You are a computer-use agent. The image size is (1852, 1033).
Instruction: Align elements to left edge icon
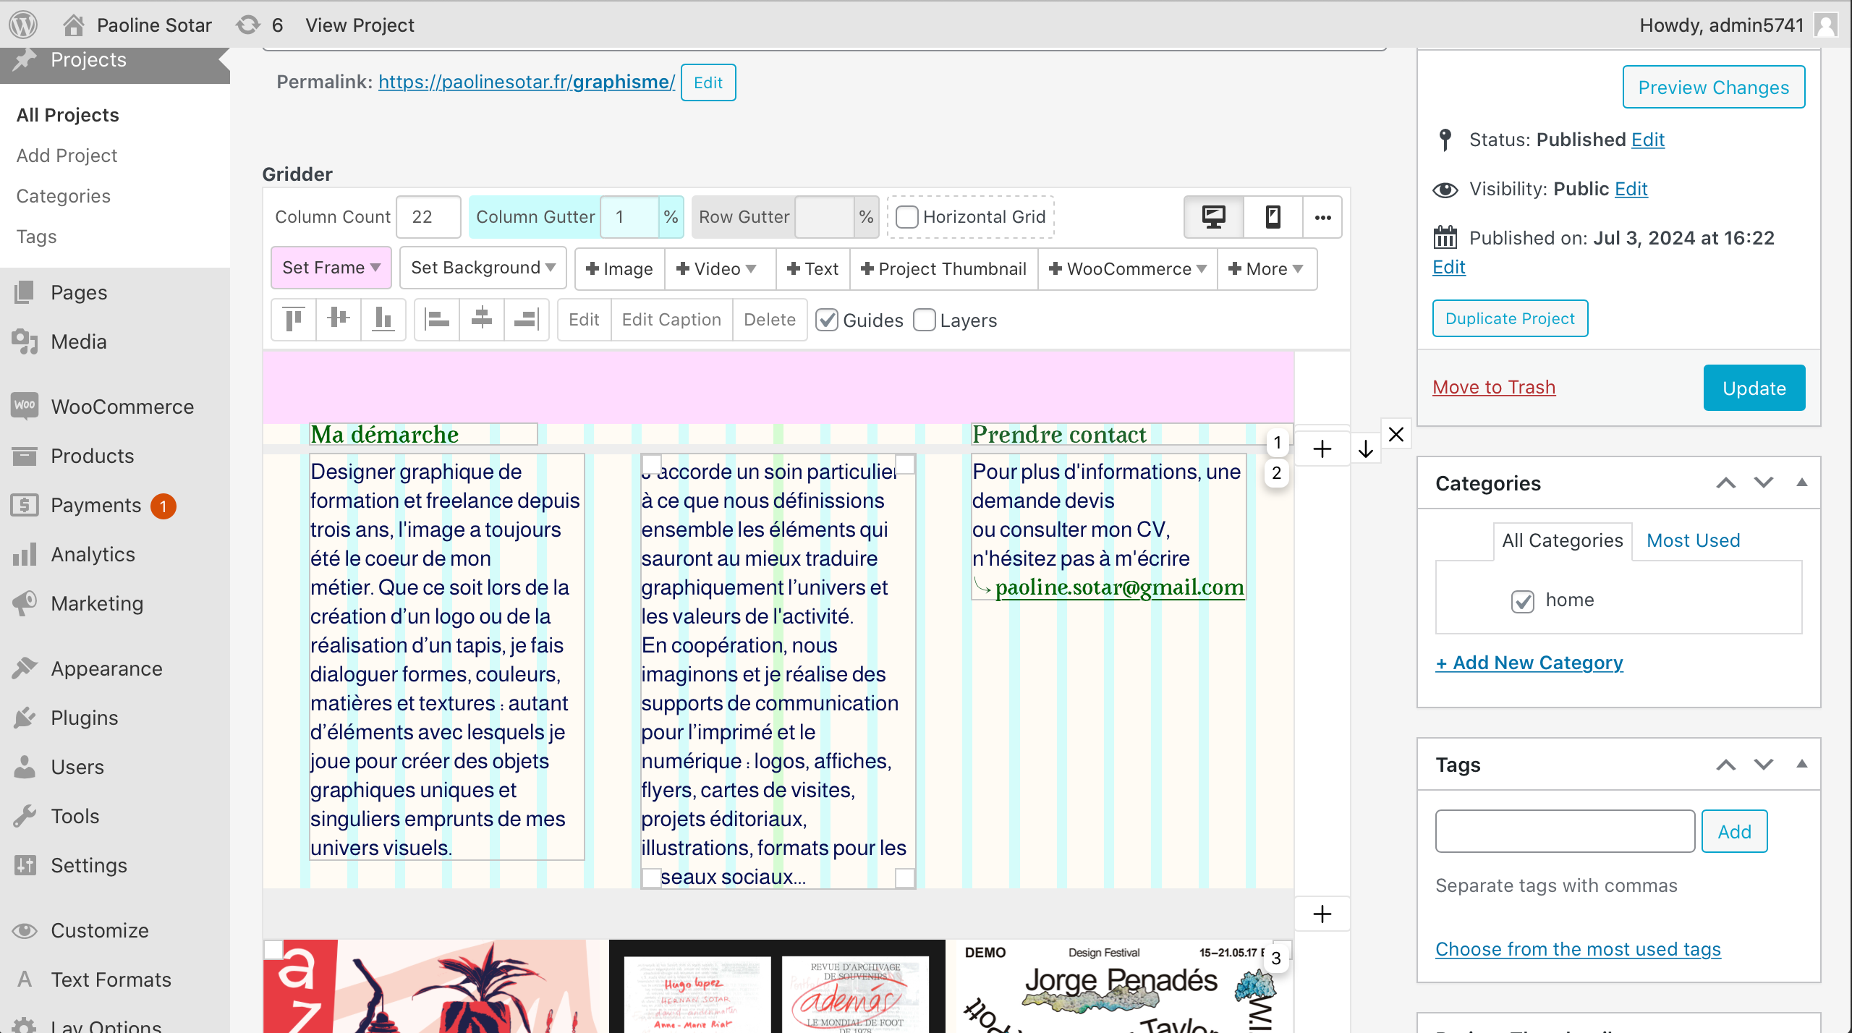pos(437,319)
